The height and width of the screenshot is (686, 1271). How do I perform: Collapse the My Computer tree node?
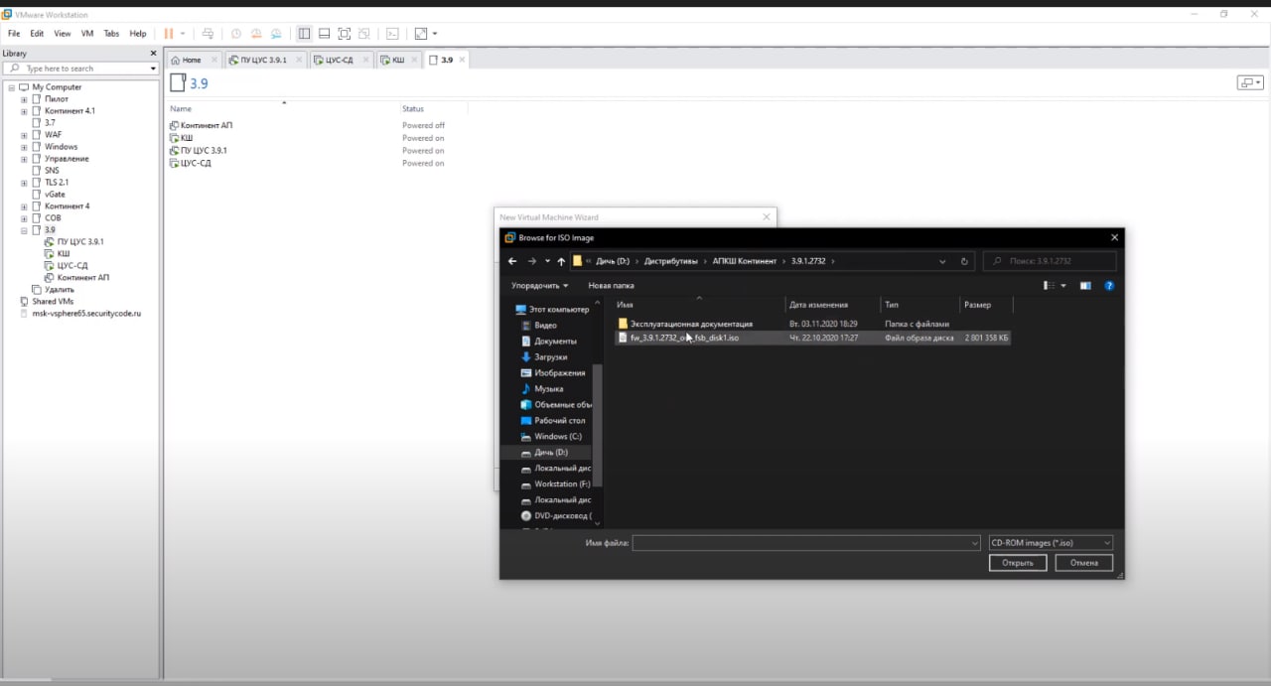11,87
